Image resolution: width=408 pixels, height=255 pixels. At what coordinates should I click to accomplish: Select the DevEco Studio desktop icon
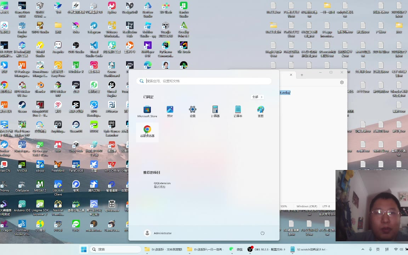[148, 10]
